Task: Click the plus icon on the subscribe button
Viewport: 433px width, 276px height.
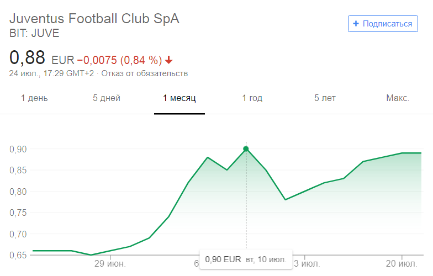Action: 356,24
